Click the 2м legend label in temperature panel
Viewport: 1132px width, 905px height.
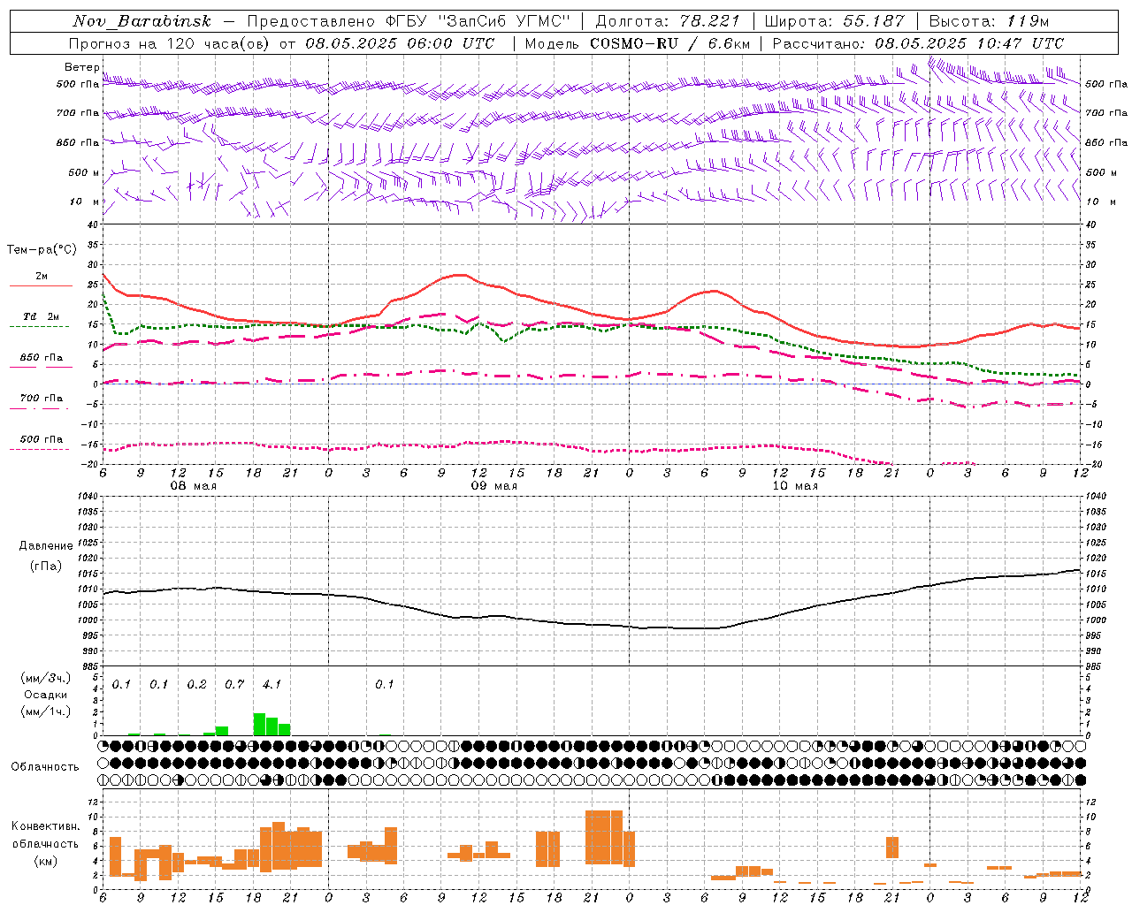[x=42, y=277]
